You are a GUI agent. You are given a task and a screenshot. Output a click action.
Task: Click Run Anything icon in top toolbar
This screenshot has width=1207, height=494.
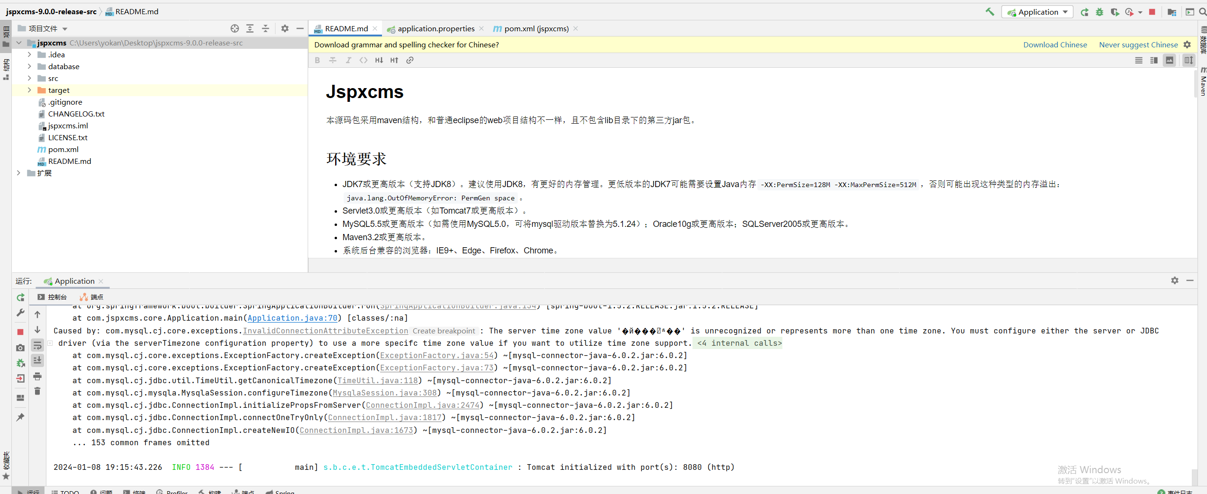(1190, 12)
